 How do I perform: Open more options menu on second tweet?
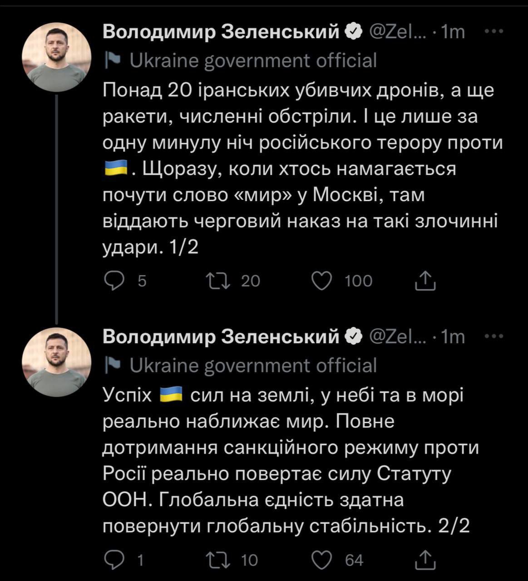[x=495, y=336]
